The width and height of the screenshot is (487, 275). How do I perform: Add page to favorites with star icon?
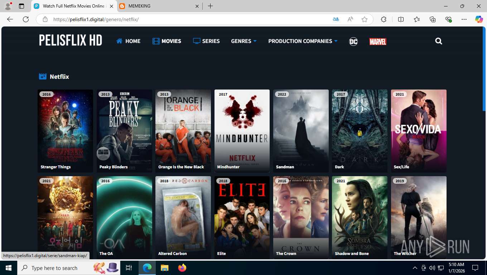(365, 19)
